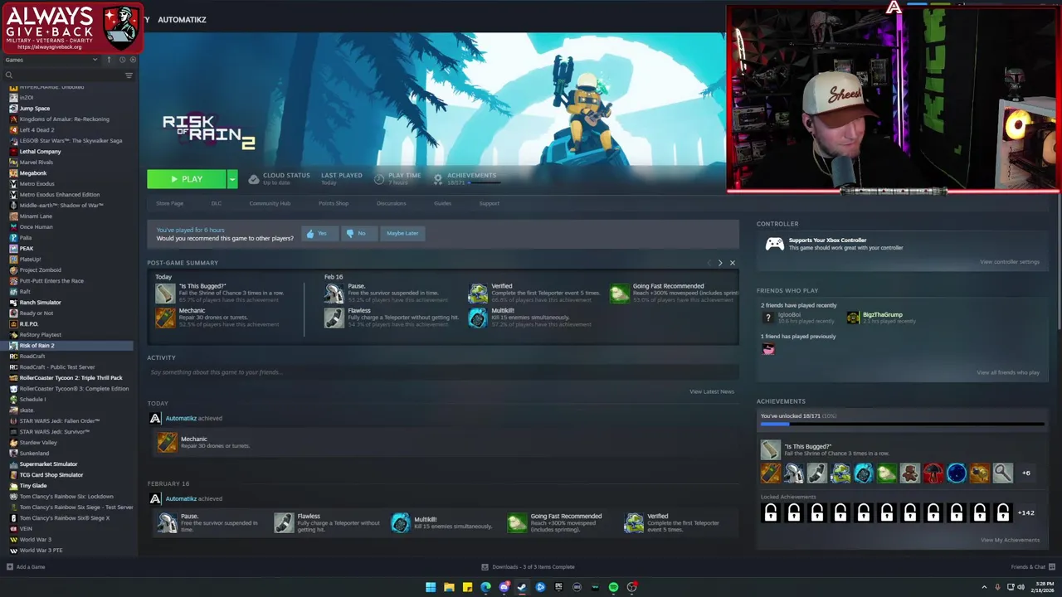Open the Discussions tab

pyautogui.click(x=392, y=203)
